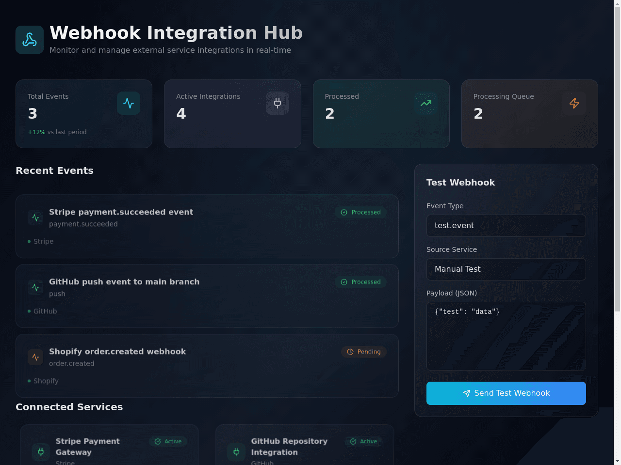Click the trending-up icon in Processed card
The height and width of the screenshot is (465, 621).
[426, 103]
